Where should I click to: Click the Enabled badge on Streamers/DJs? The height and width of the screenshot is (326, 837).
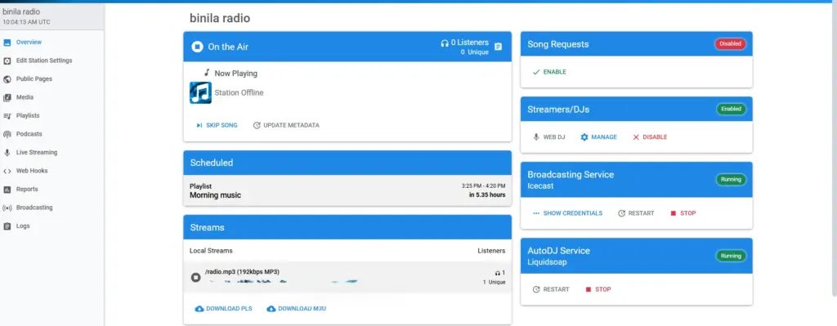pyautogui.click(x=731, y=109)
